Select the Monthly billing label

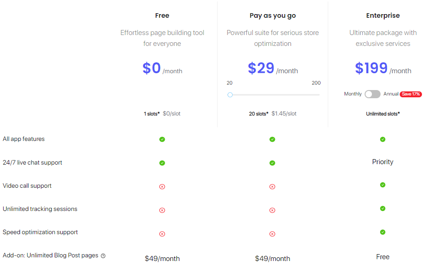tap(353, 94)
